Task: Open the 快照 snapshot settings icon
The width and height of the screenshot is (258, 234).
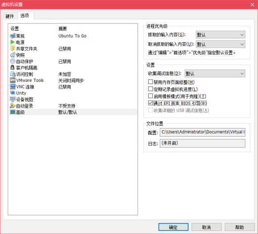Action: [x=12, y=55]
